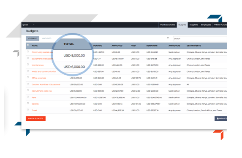This screenshot has height=158, width=242.
Task: Sort by the NAME column header
Action: point(35,46)
